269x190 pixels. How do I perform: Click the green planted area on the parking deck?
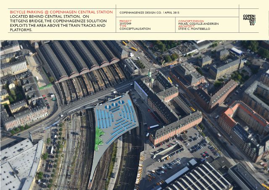99,139
